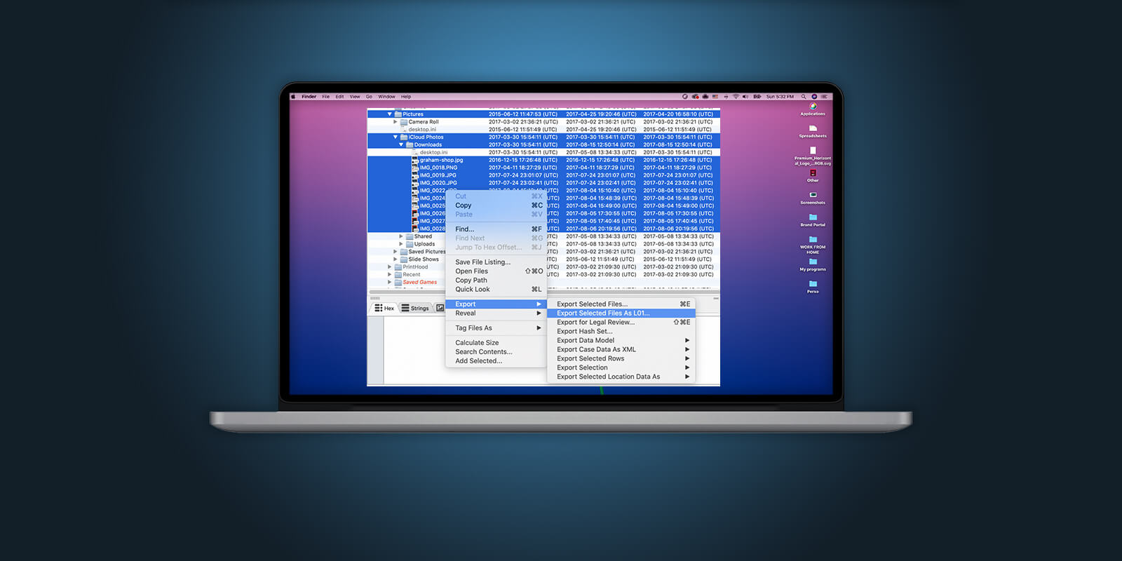Collapse the Downloads folder
Image resolution: width=1122 pixels, height=561 pixels.
click(x=401, y=145)
